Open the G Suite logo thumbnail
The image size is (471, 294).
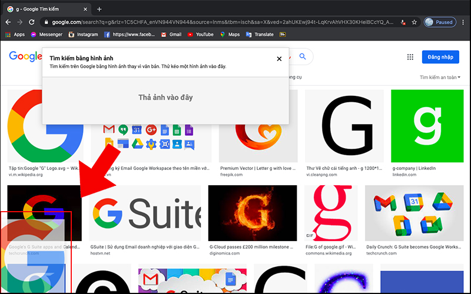[x=145, y=213]
